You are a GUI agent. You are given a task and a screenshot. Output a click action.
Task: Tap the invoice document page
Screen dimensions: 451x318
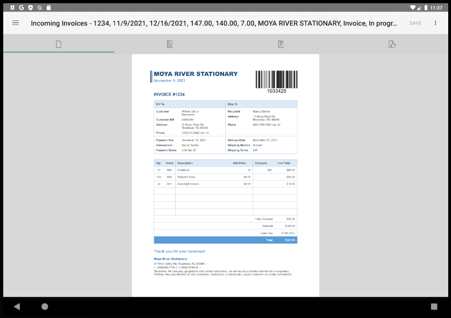click(x=226, y=176)
